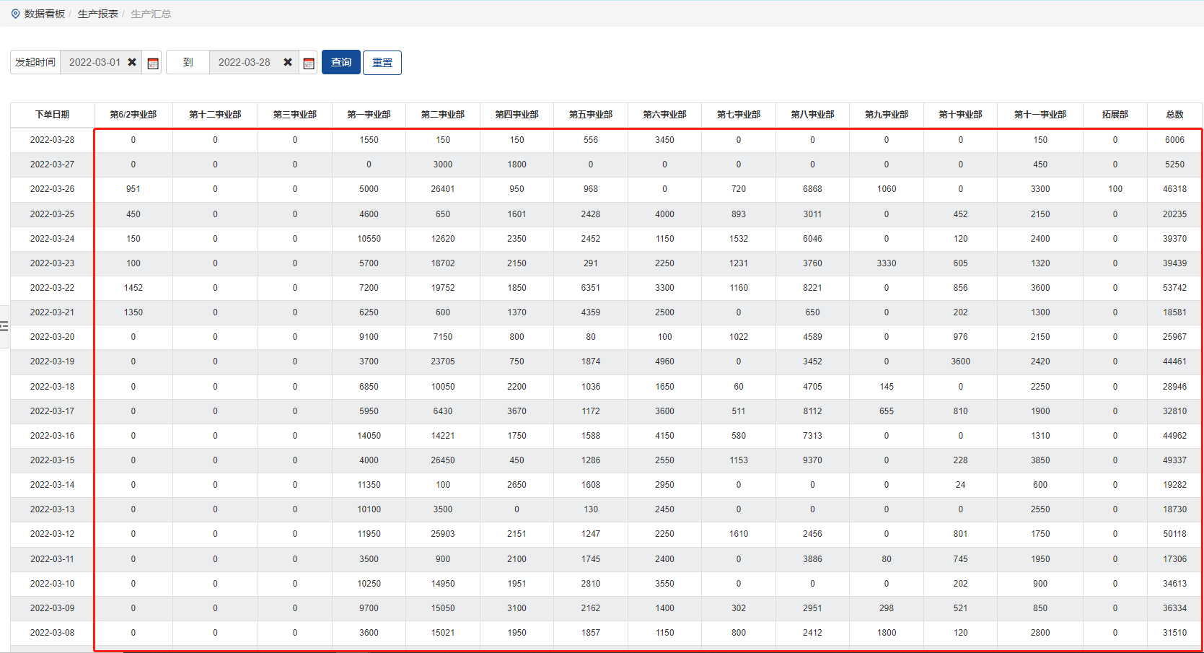Select the 2022-03-28 date cell
Screen dimensions: 1204x653
coord(52,140)
